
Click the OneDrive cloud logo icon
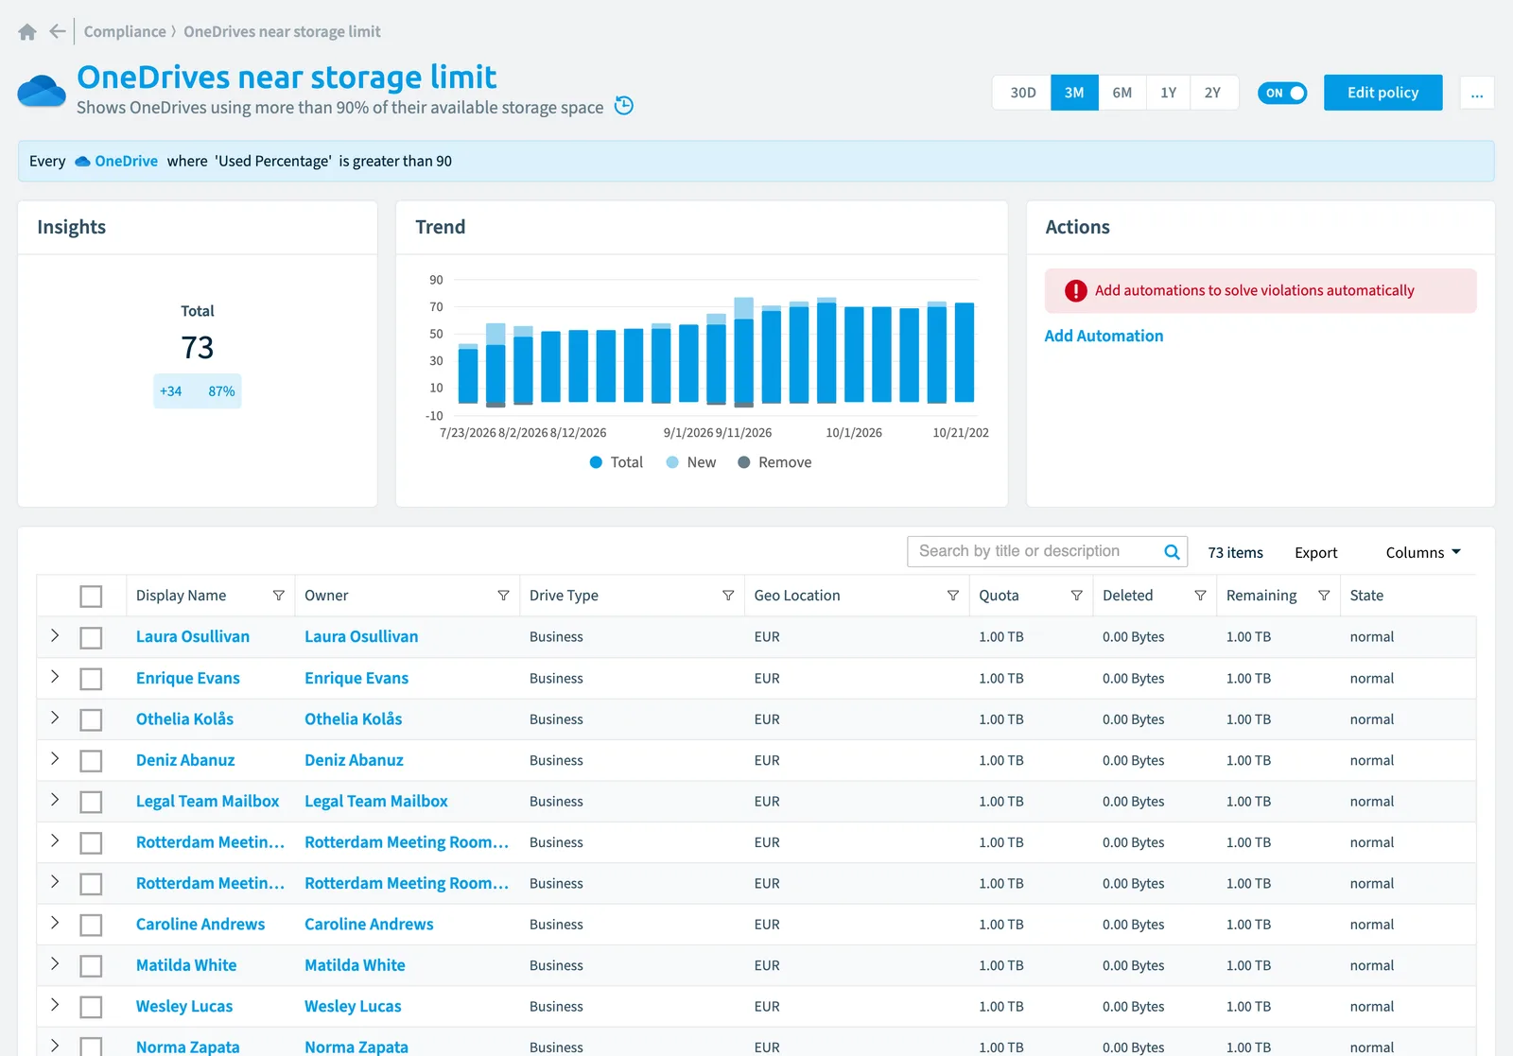[x=42, y=92]
